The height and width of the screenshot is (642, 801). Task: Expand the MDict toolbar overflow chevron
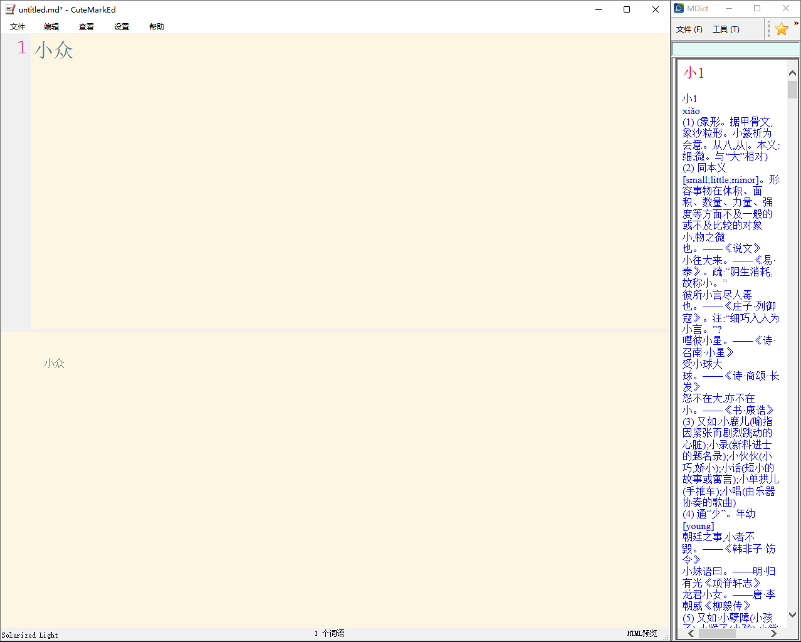tap(796, 24)
